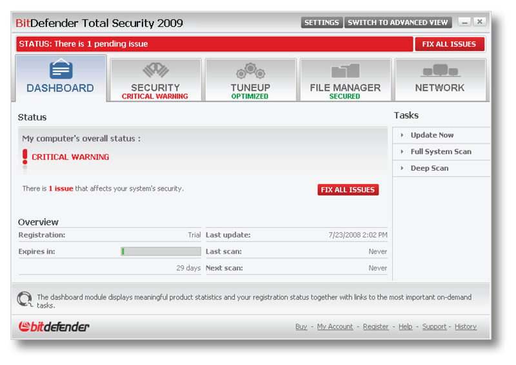
Task: Click Last update value 7/23/2008 2:02 PM
Action: 358,235
